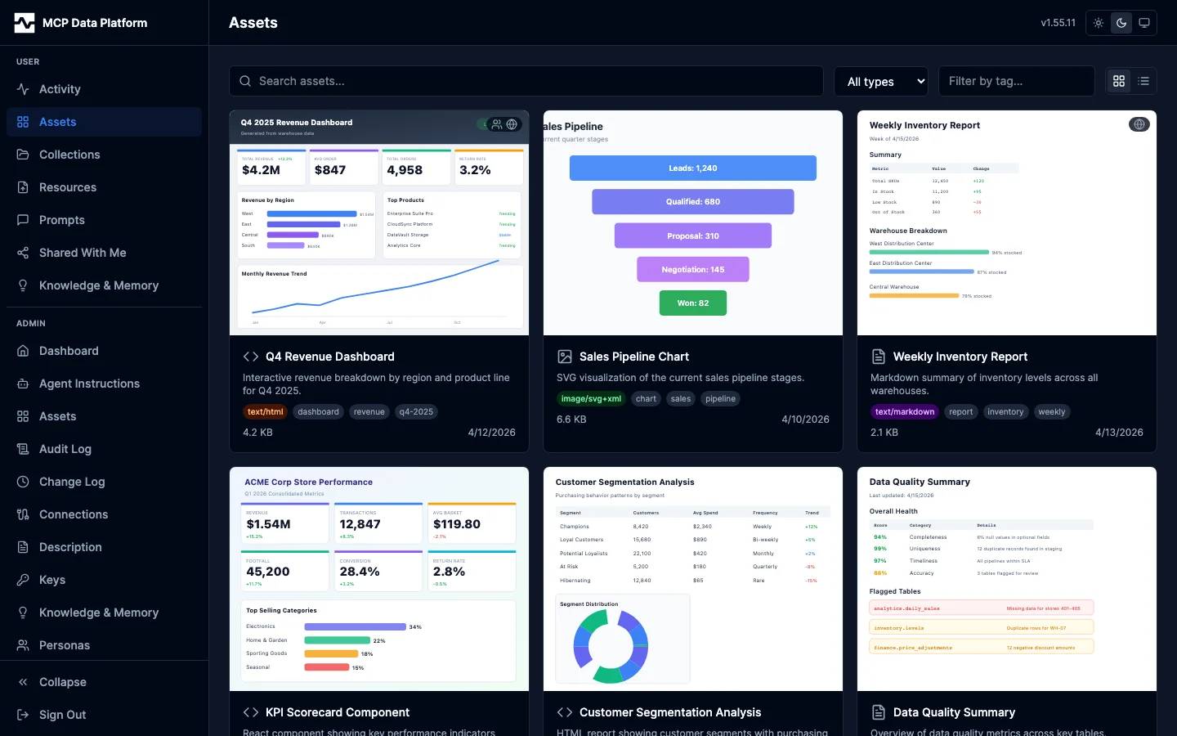Image resolution: width=1177 pixels, height=736 pixels.
Task: Click the Audit Log sidebar icon
Action: tap(23, 449)
